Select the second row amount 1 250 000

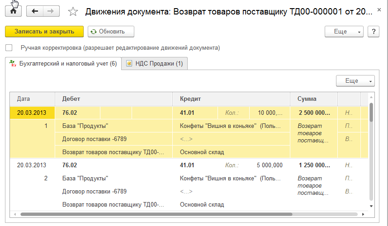[x=314, y=165]
